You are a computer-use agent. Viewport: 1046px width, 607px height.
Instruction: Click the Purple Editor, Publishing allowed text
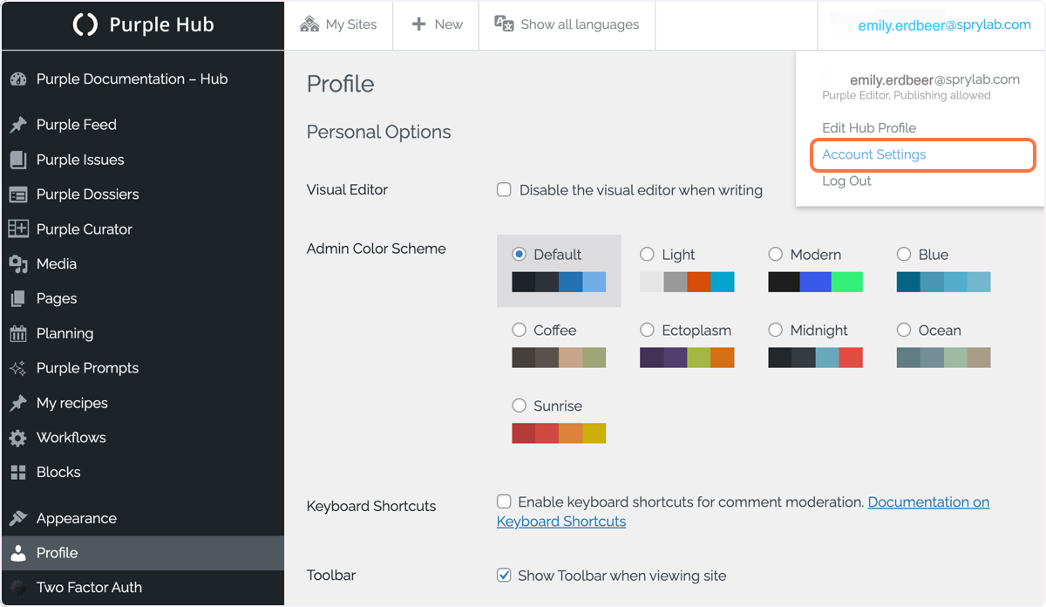coord(907,95)
